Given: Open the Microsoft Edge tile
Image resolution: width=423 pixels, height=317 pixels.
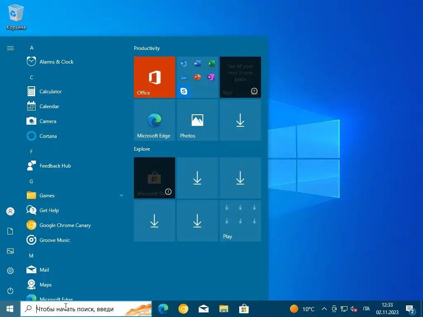Looking at the screenshot, I should pyautogui.click(x=154, y=120).
